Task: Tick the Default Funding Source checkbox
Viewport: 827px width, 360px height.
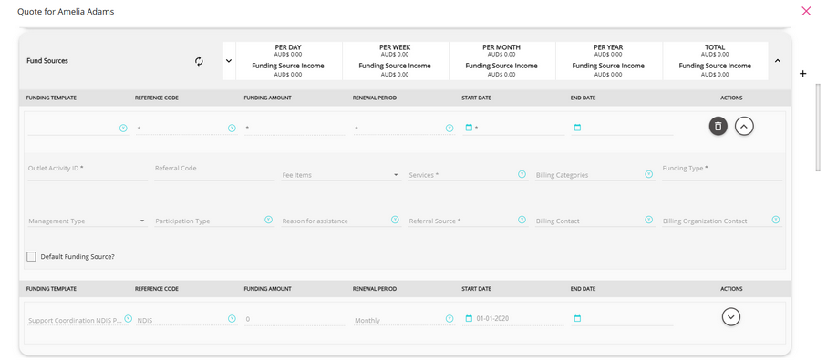Action: tap(32, 257)
